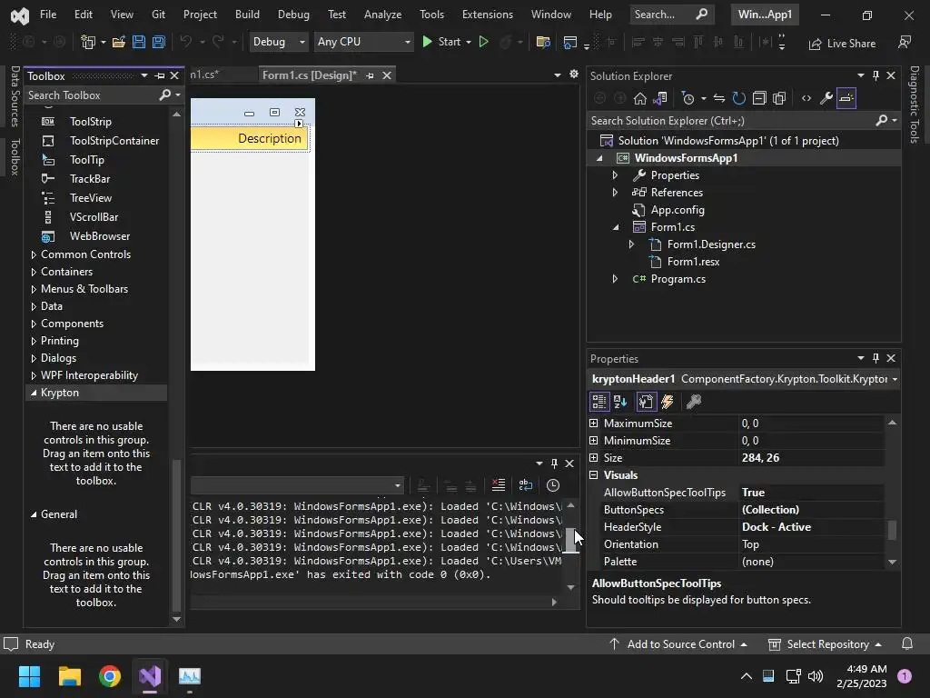Click Show All Files icon in Solution Explorer
Viewport: 930px width, 698px height.
pyautogui.click(x=779, y=98)
